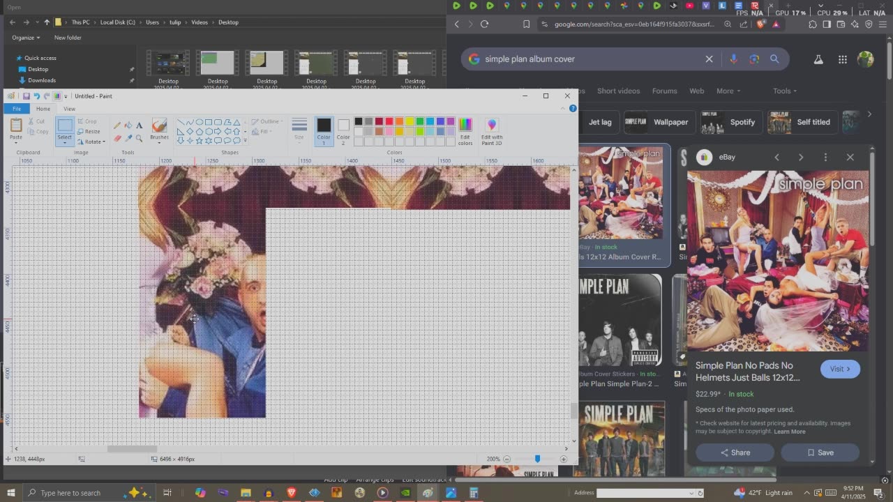Open the Brushes tool in Paint
This screenshot has width=893, height=502.
click(x=159, y=130)
